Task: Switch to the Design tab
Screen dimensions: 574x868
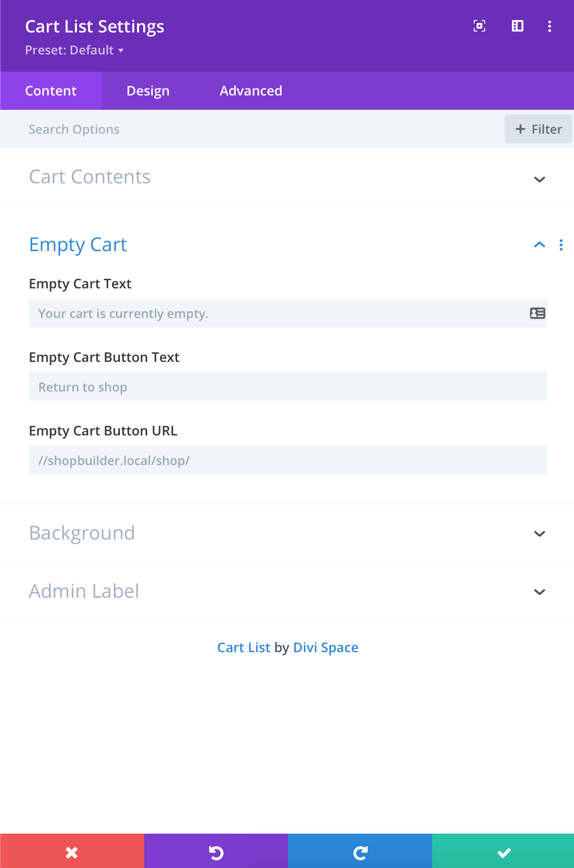Action: tap(148, 91)
